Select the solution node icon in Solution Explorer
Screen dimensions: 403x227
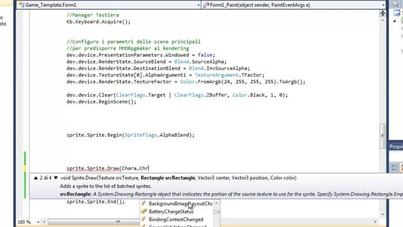(397, 13)
